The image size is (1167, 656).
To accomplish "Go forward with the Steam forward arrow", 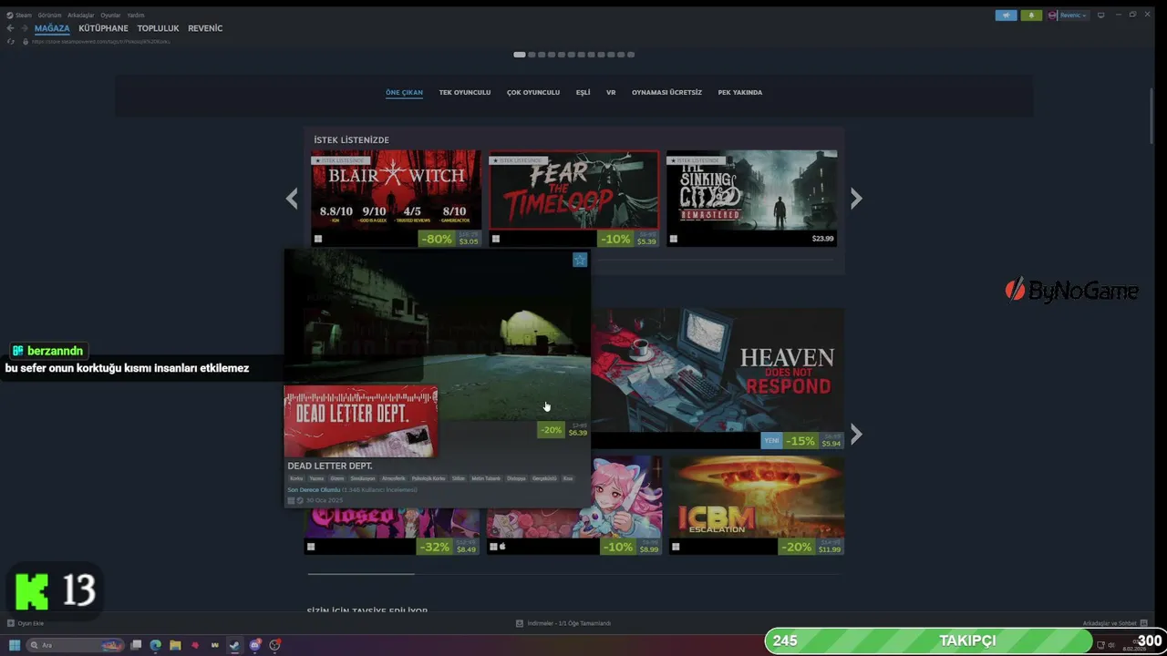I will coord(25,28).
